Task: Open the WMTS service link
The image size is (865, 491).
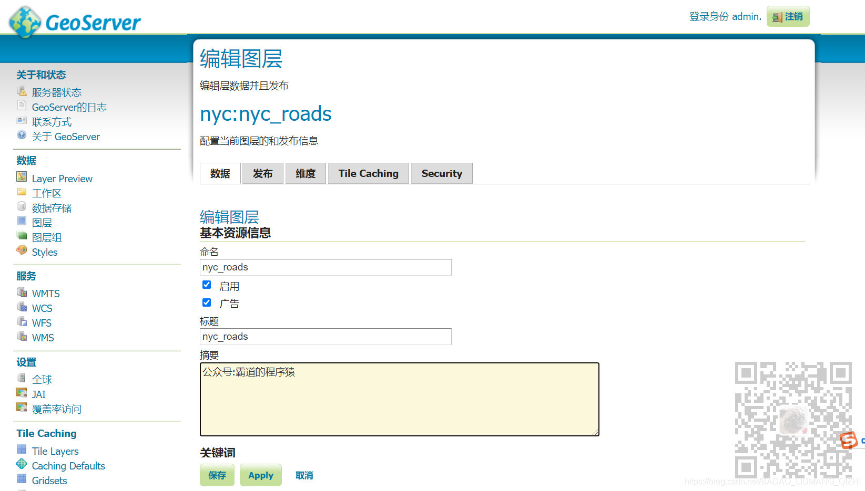Action: [46, 294]
